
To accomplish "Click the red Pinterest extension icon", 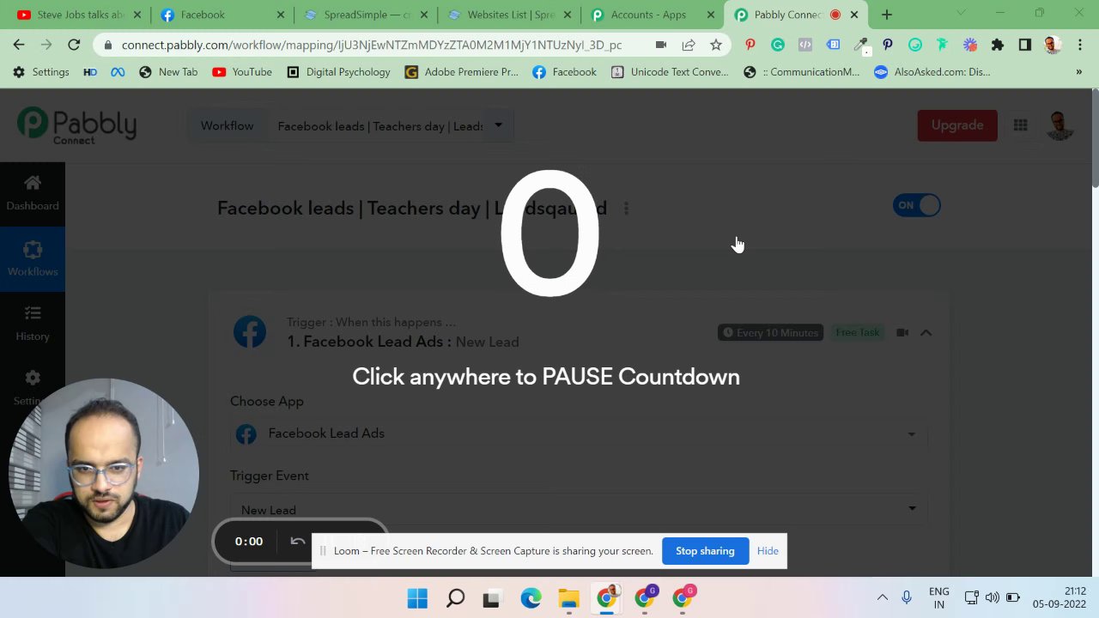I will coord(750,45).
